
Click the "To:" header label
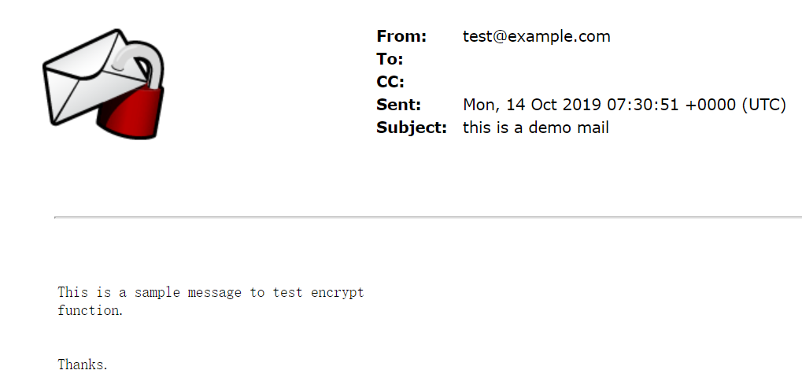coord(390,59)
